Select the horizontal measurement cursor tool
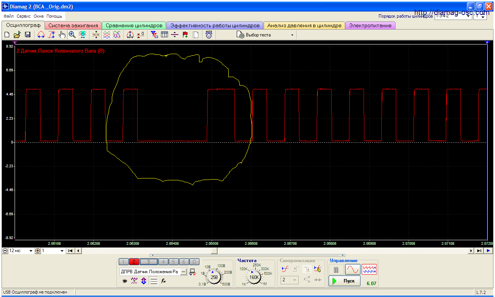The image size is (495, 297). tap(41, 35)
